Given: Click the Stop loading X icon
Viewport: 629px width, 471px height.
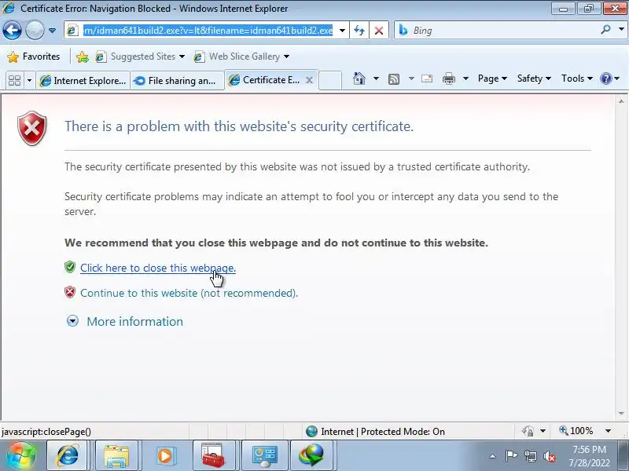Looking at the screenshot, I should pyautogui.click(x=379, y=31).
